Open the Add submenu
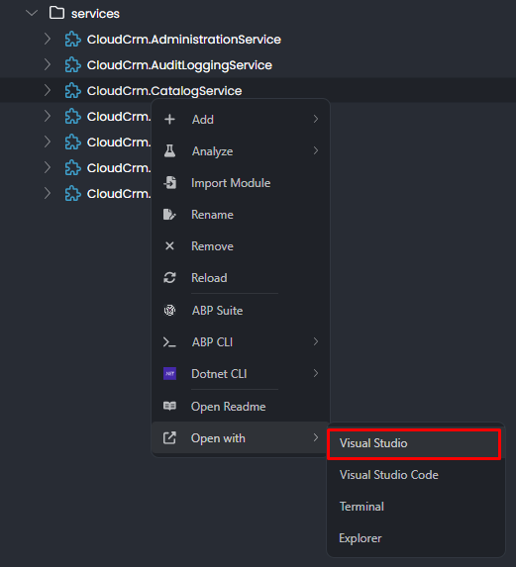 tap(241, 120)
